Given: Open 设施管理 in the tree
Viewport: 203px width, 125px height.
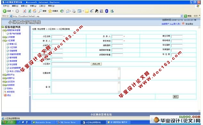Looking at the screenshot, I should coord(13,51).
